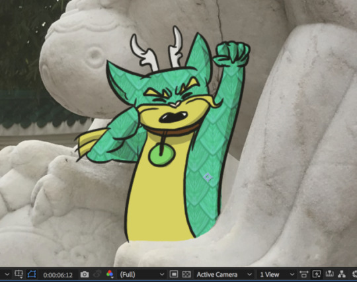Take a snapshot with the camera icon
Viewport: 357px width, 282px height.
85,275
